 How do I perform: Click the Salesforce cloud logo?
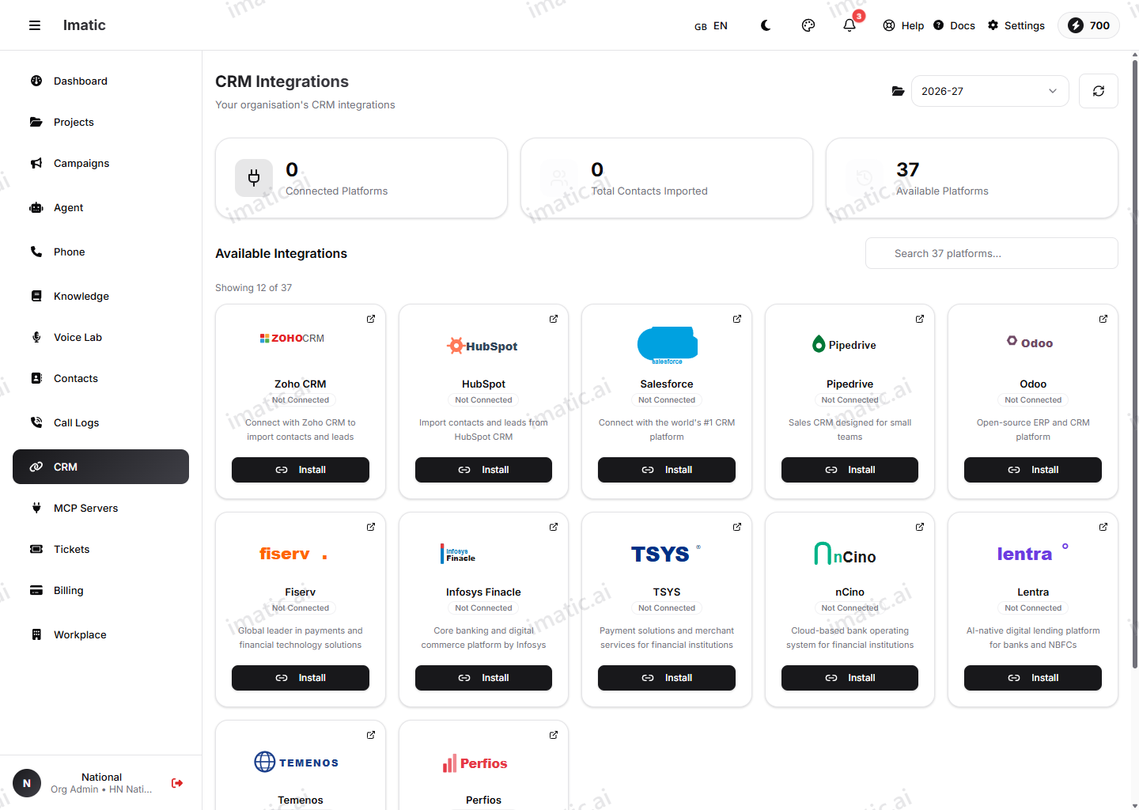tap(667, 346)
